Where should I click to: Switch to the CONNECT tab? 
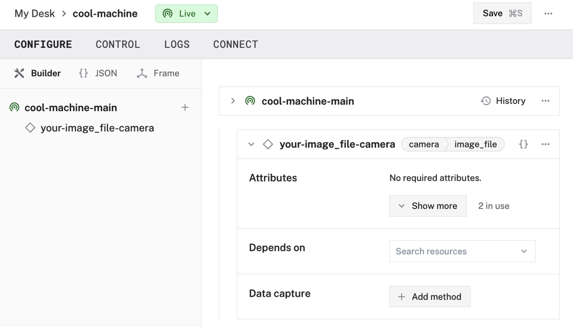[x=235, y=44]
